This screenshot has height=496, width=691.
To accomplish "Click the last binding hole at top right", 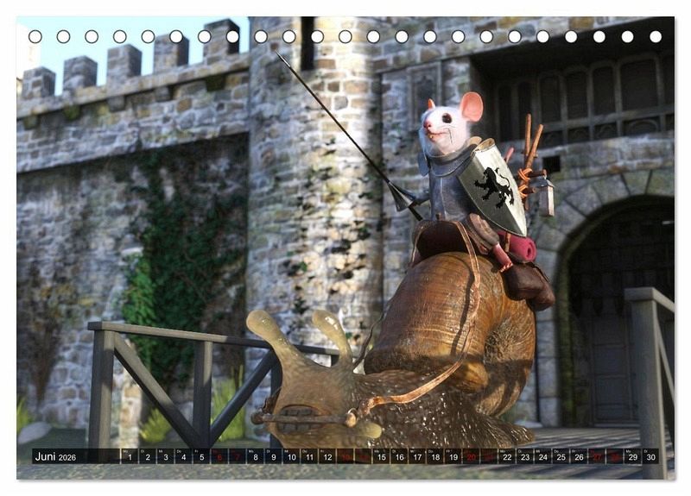I will pyautogui.click(x=656, y=36).
